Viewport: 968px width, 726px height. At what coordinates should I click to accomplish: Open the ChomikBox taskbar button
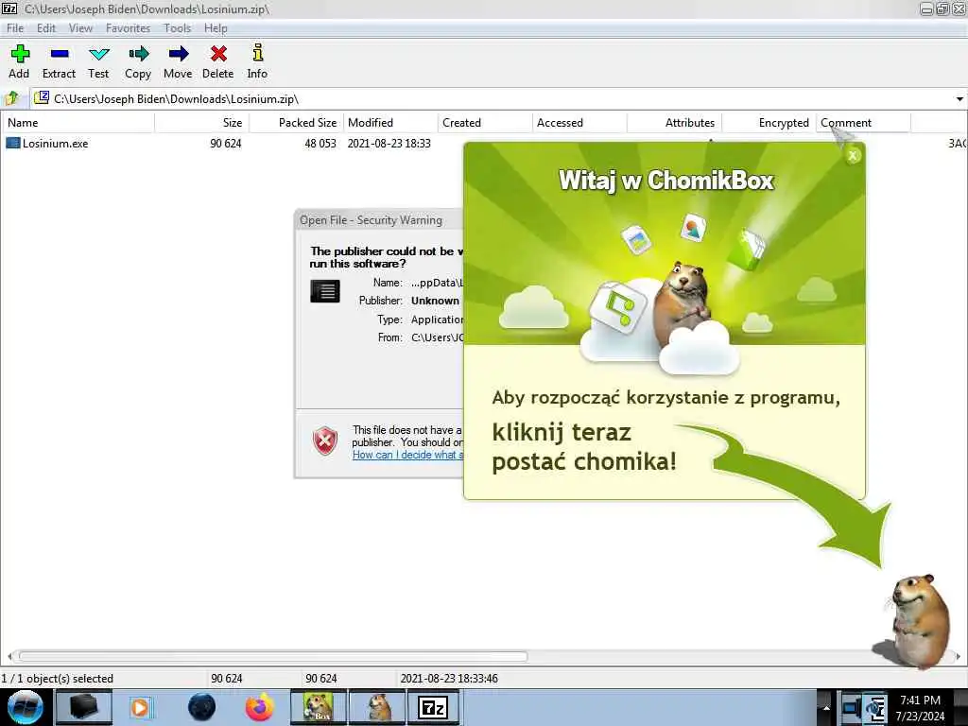pyautogui.click(x=319, y=707)
